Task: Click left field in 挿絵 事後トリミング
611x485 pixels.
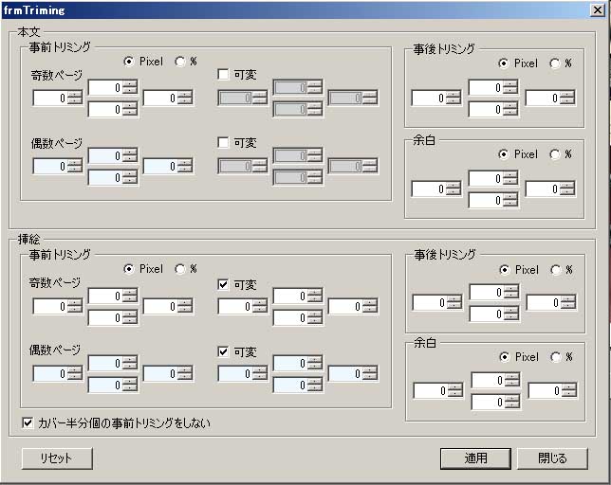Action: [x=437, y=302]
